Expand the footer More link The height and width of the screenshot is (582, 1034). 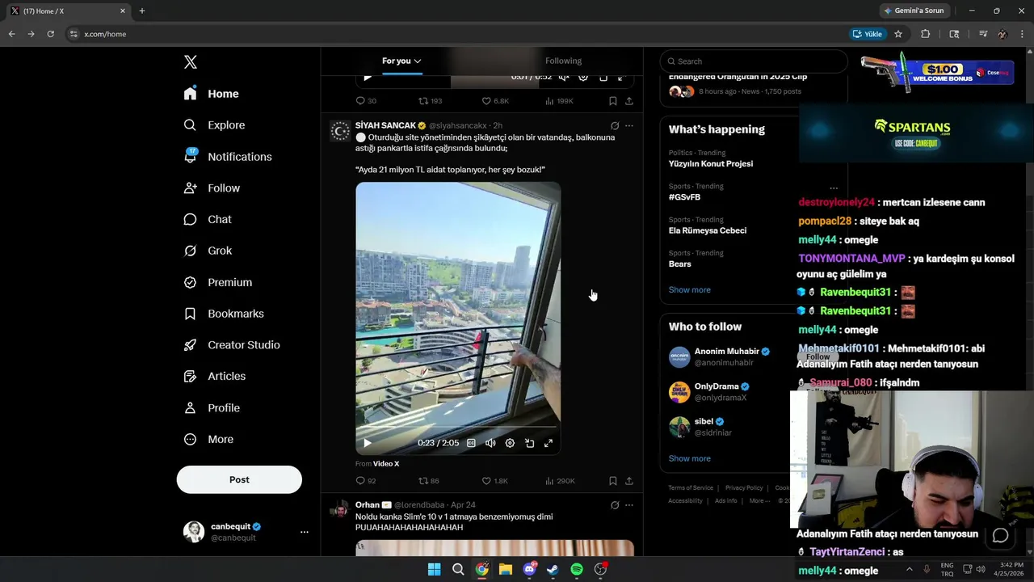click(759, 501)
